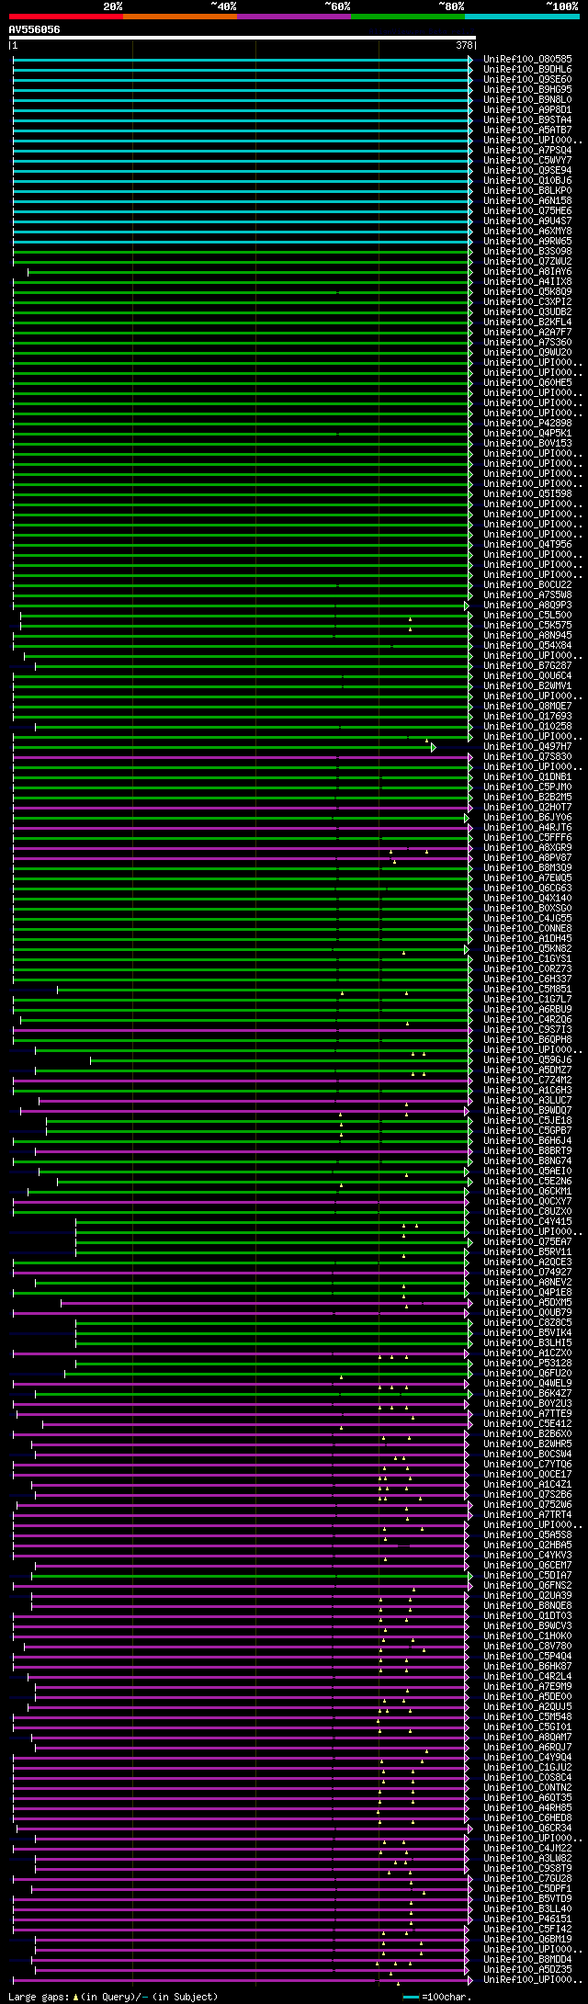Open hit UniRef100_Q10258

[x=527, y=726]
